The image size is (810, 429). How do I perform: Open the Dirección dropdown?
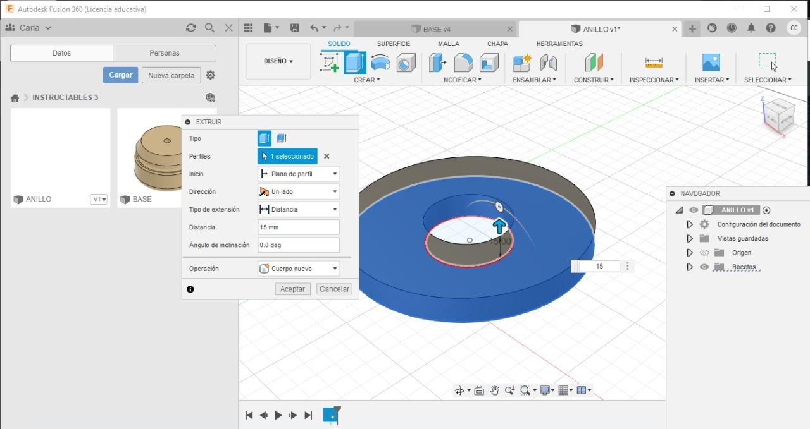pos(299,191)
